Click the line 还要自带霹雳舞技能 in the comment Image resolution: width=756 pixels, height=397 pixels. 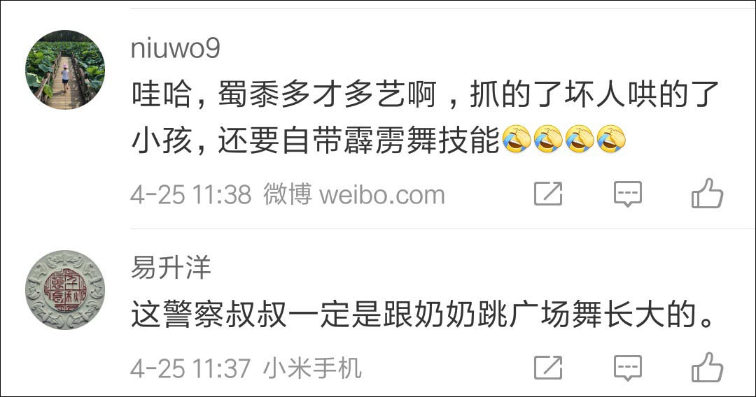coord(358,140)
